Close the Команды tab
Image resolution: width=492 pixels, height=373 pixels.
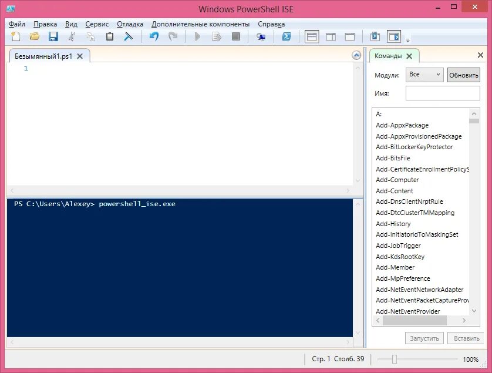coord(409,56)
